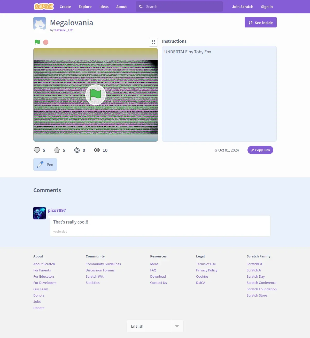Viewport: 310px width, 338px height.
Task: Open the English language dropdown
Action: [155, 326]
